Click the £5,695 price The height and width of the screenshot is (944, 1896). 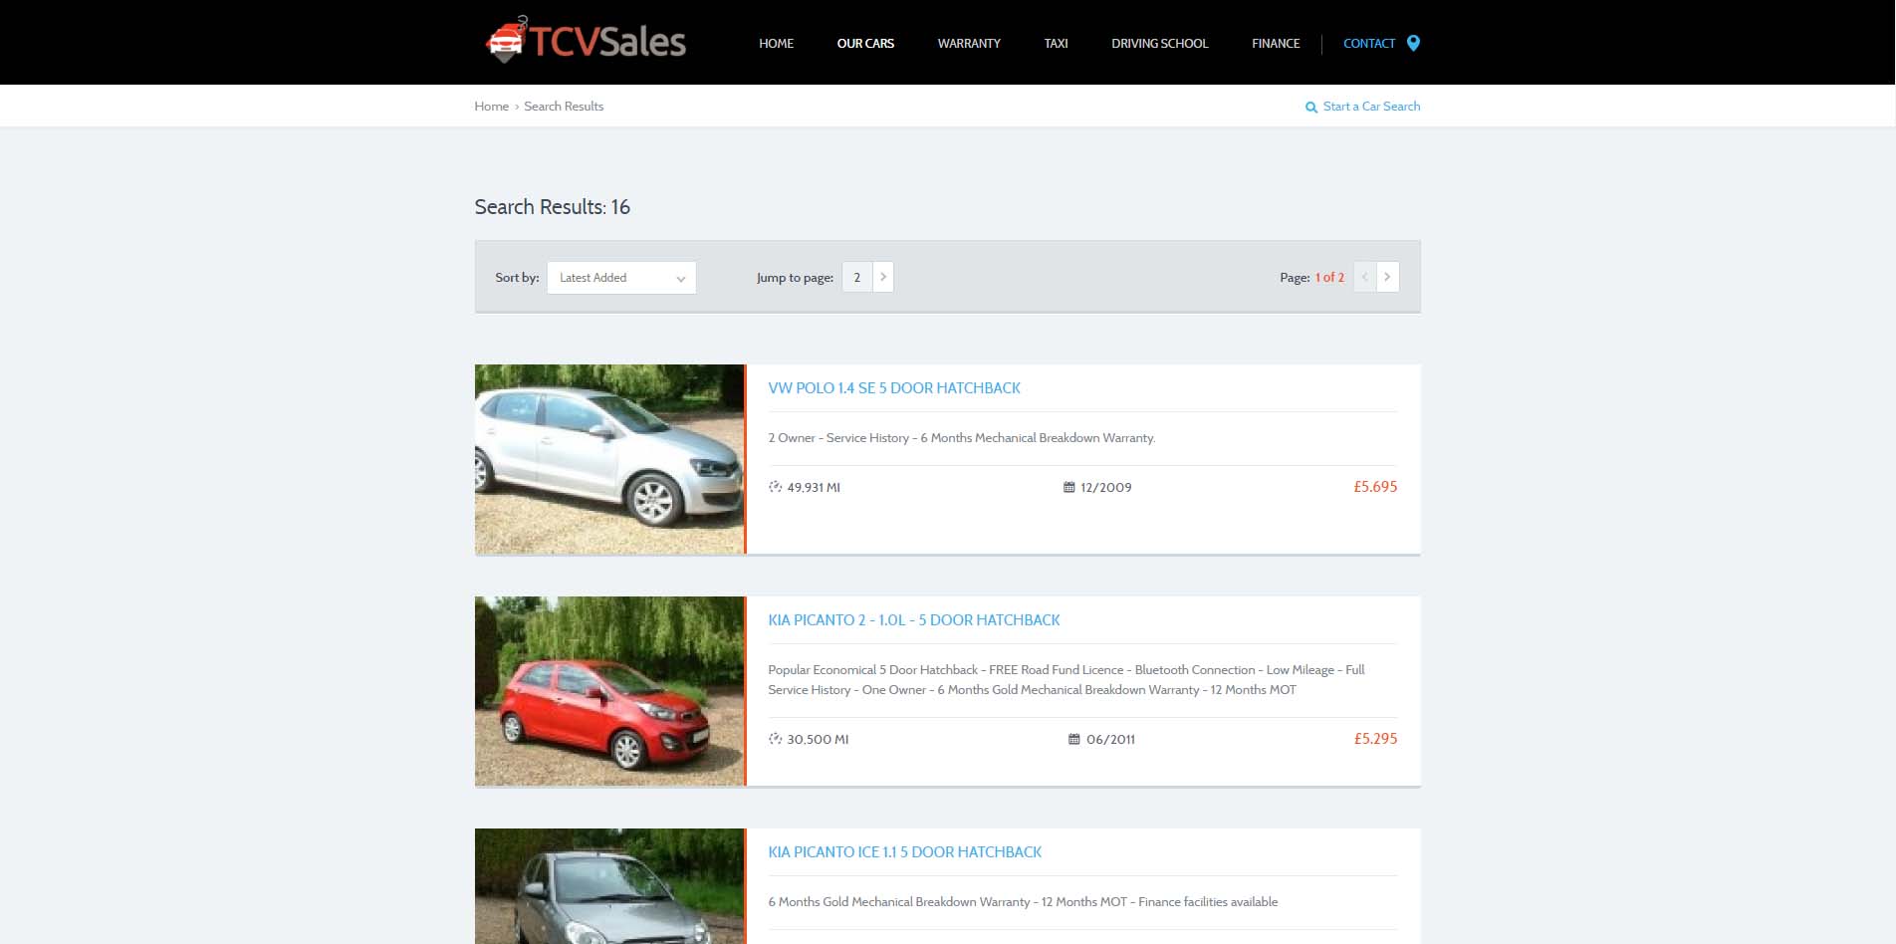pos(1375,487)
